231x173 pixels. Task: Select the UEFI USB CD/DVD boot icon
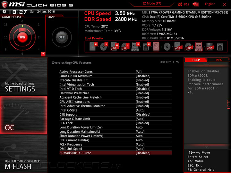coord(125,47)
